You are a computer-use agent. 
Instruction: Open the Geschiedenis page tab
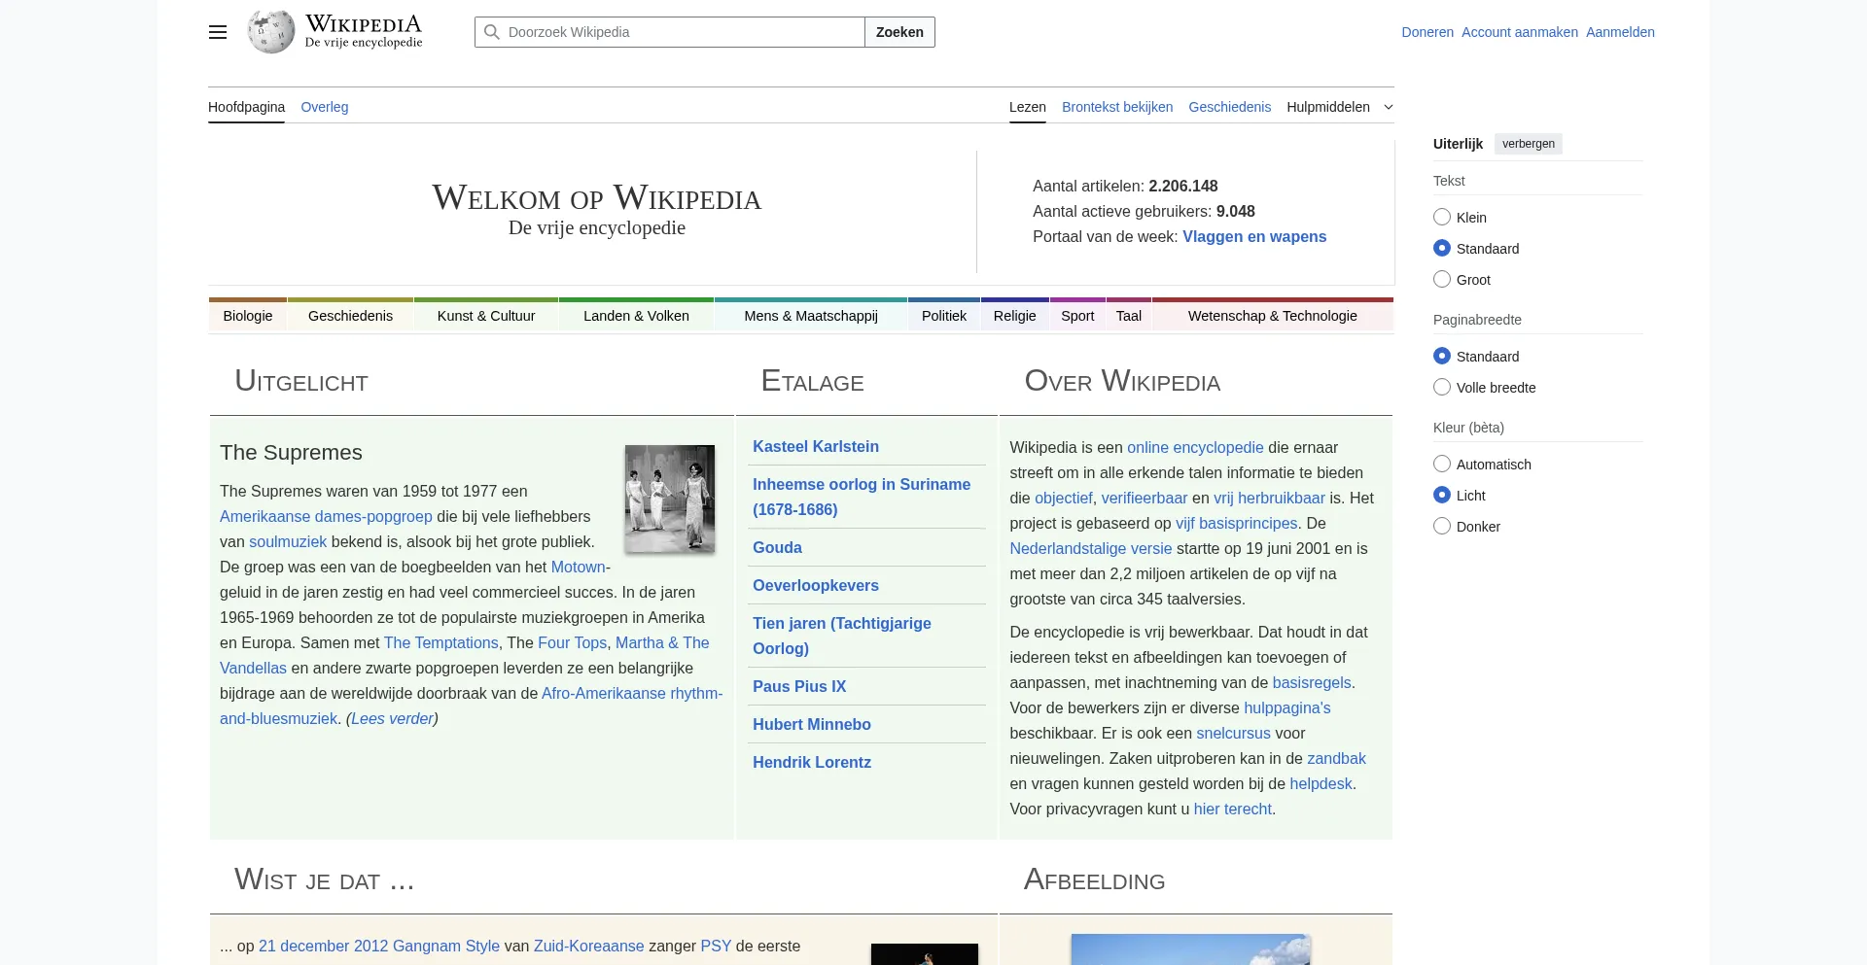coord(1229,107)
